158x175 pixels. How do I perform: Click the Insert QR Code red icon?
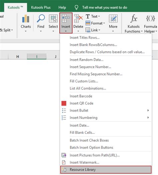[64, 103]
